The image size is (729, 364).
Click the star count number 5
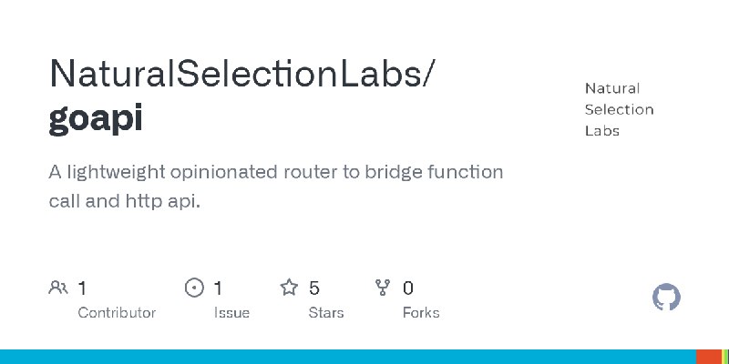click(x=314, y=288)
